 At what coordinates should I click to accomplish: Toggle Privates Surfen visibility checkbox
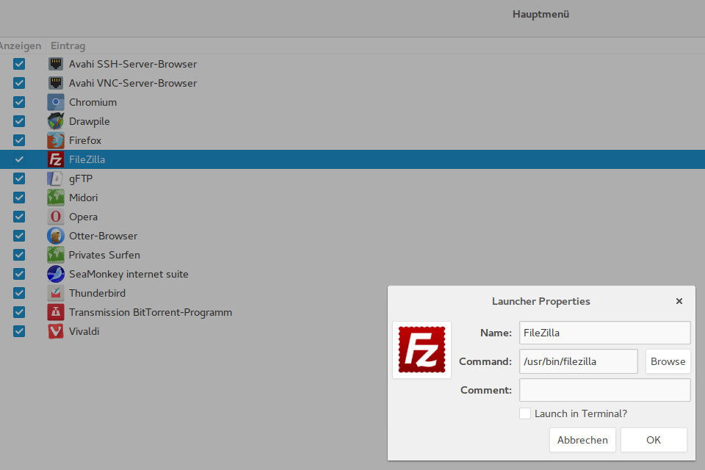pos(19,255)
